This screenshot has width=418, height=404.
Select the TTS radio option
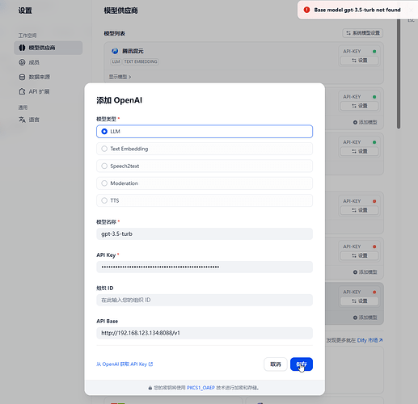tap(205, 200)
